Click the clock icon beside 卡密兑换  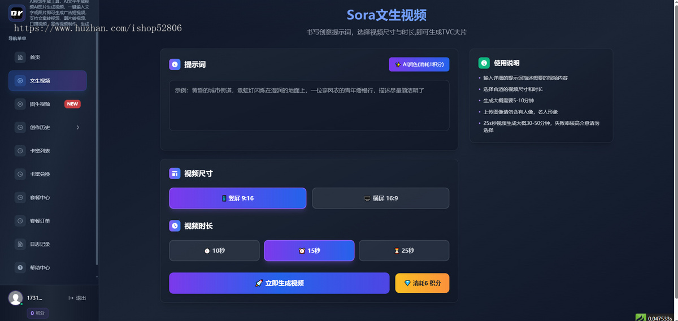click(x=20, y=174)
